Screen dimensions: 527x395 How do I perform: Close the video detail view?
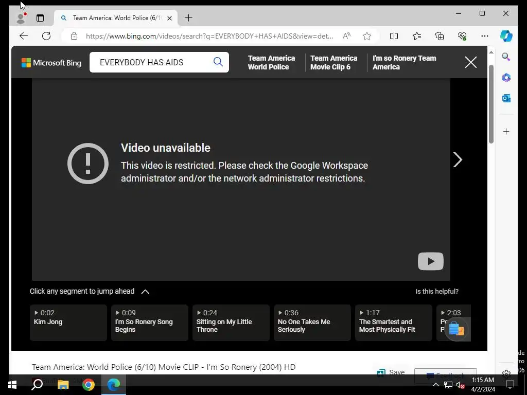point(470,62)
